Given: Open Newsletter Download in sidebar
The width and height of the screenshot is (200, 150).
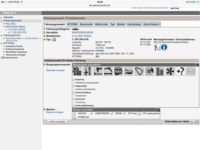Looking at the screenshot, I should pos(16,52).
